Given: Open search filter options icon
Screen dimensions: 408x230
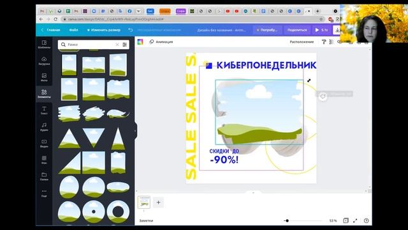Looking at the screenshot, I should point(125,45).
